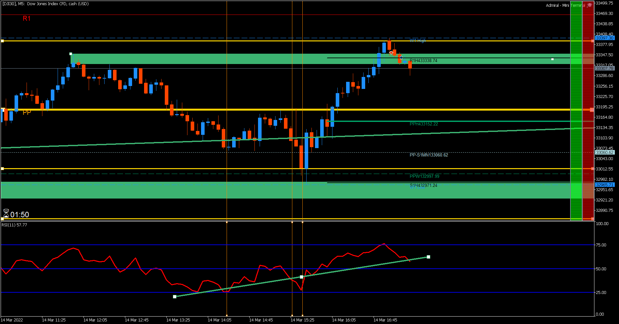Click the 33307.78 current price tag
619x324 pixels.
tap(604, 68)
